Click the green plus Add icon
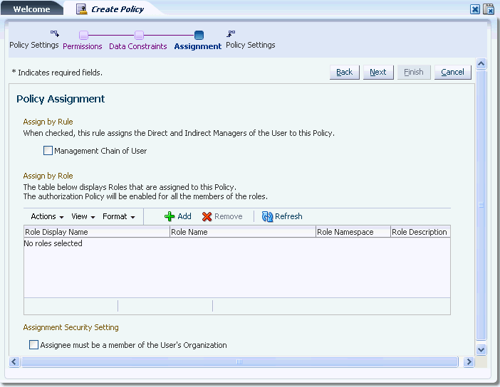 [170, 216]
